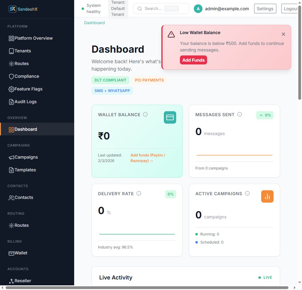Open Feature Flags page

pos(37,89)
